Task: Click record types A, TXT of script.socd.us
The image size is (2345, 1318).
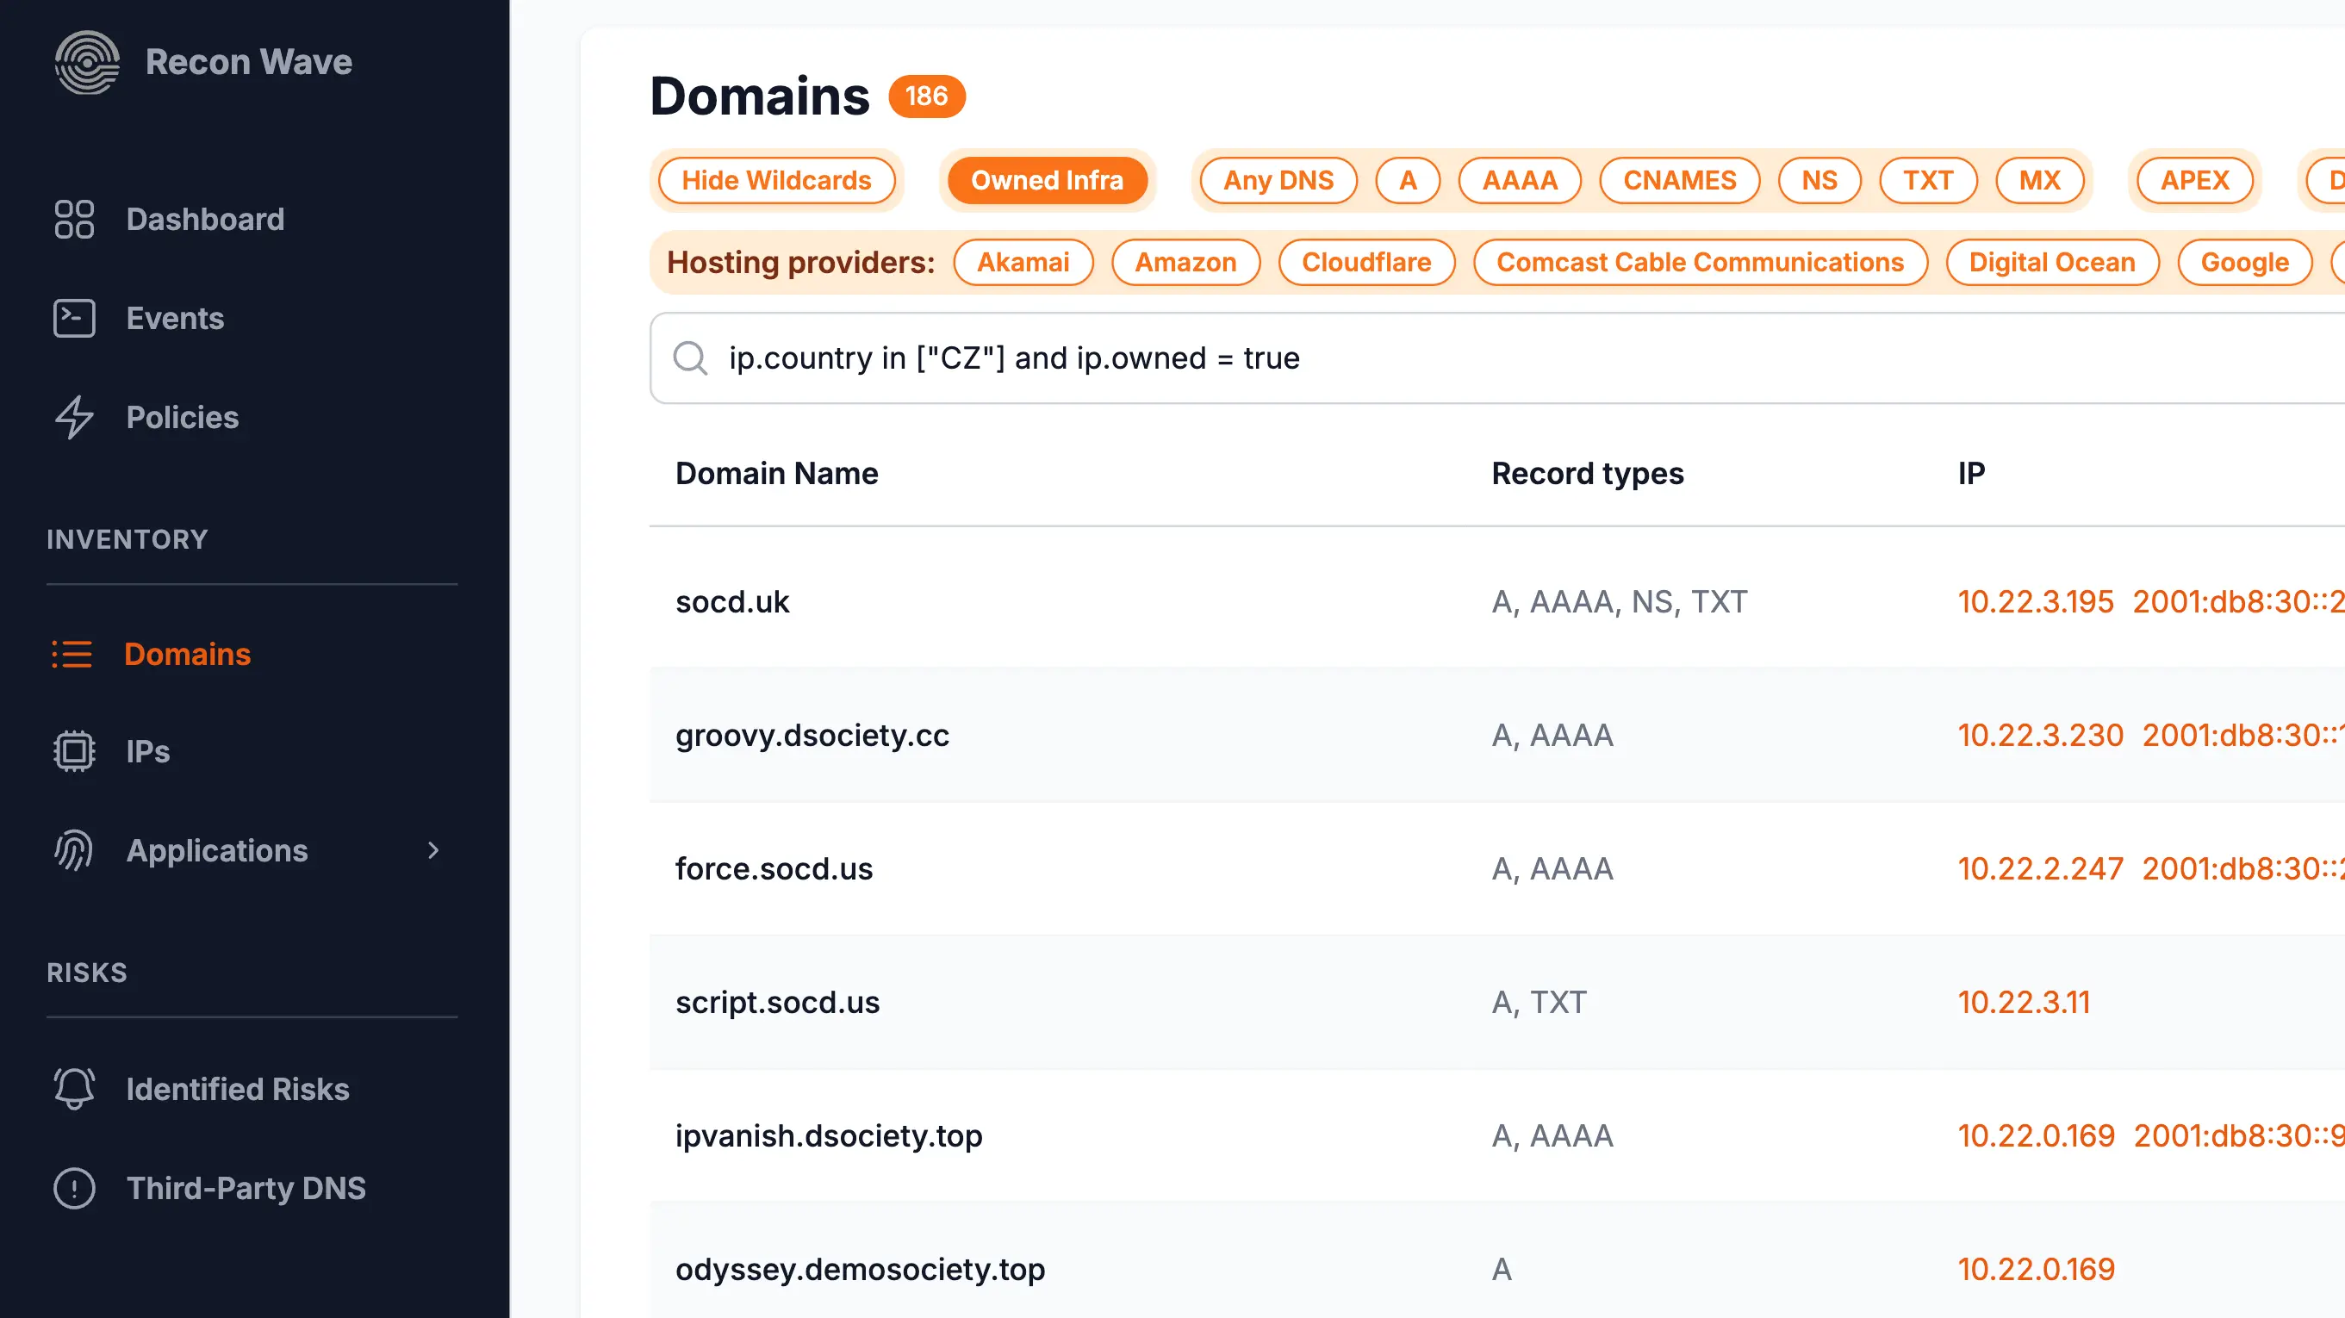Action: 1539,1002
